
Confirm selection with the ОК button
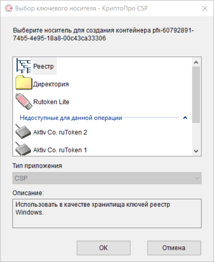point(104,248)
